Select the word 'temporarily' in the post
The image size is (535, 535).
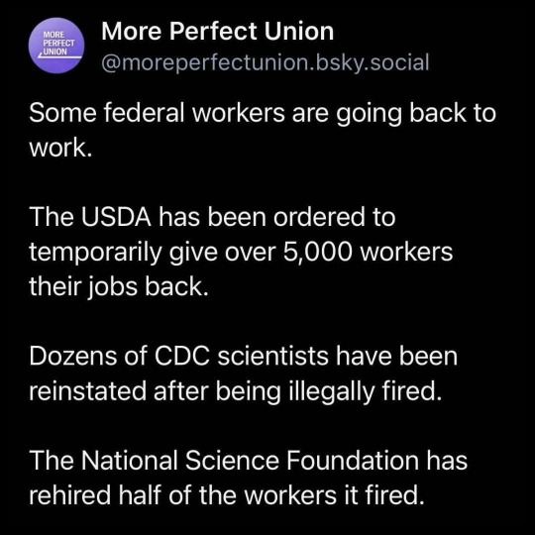[95, 254]
